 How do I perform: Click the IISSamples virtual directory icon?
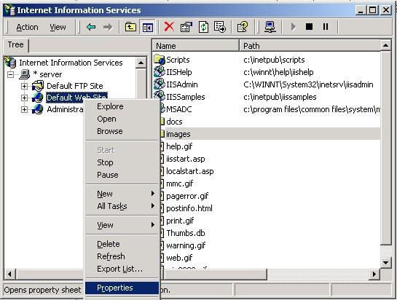(160, 96)
